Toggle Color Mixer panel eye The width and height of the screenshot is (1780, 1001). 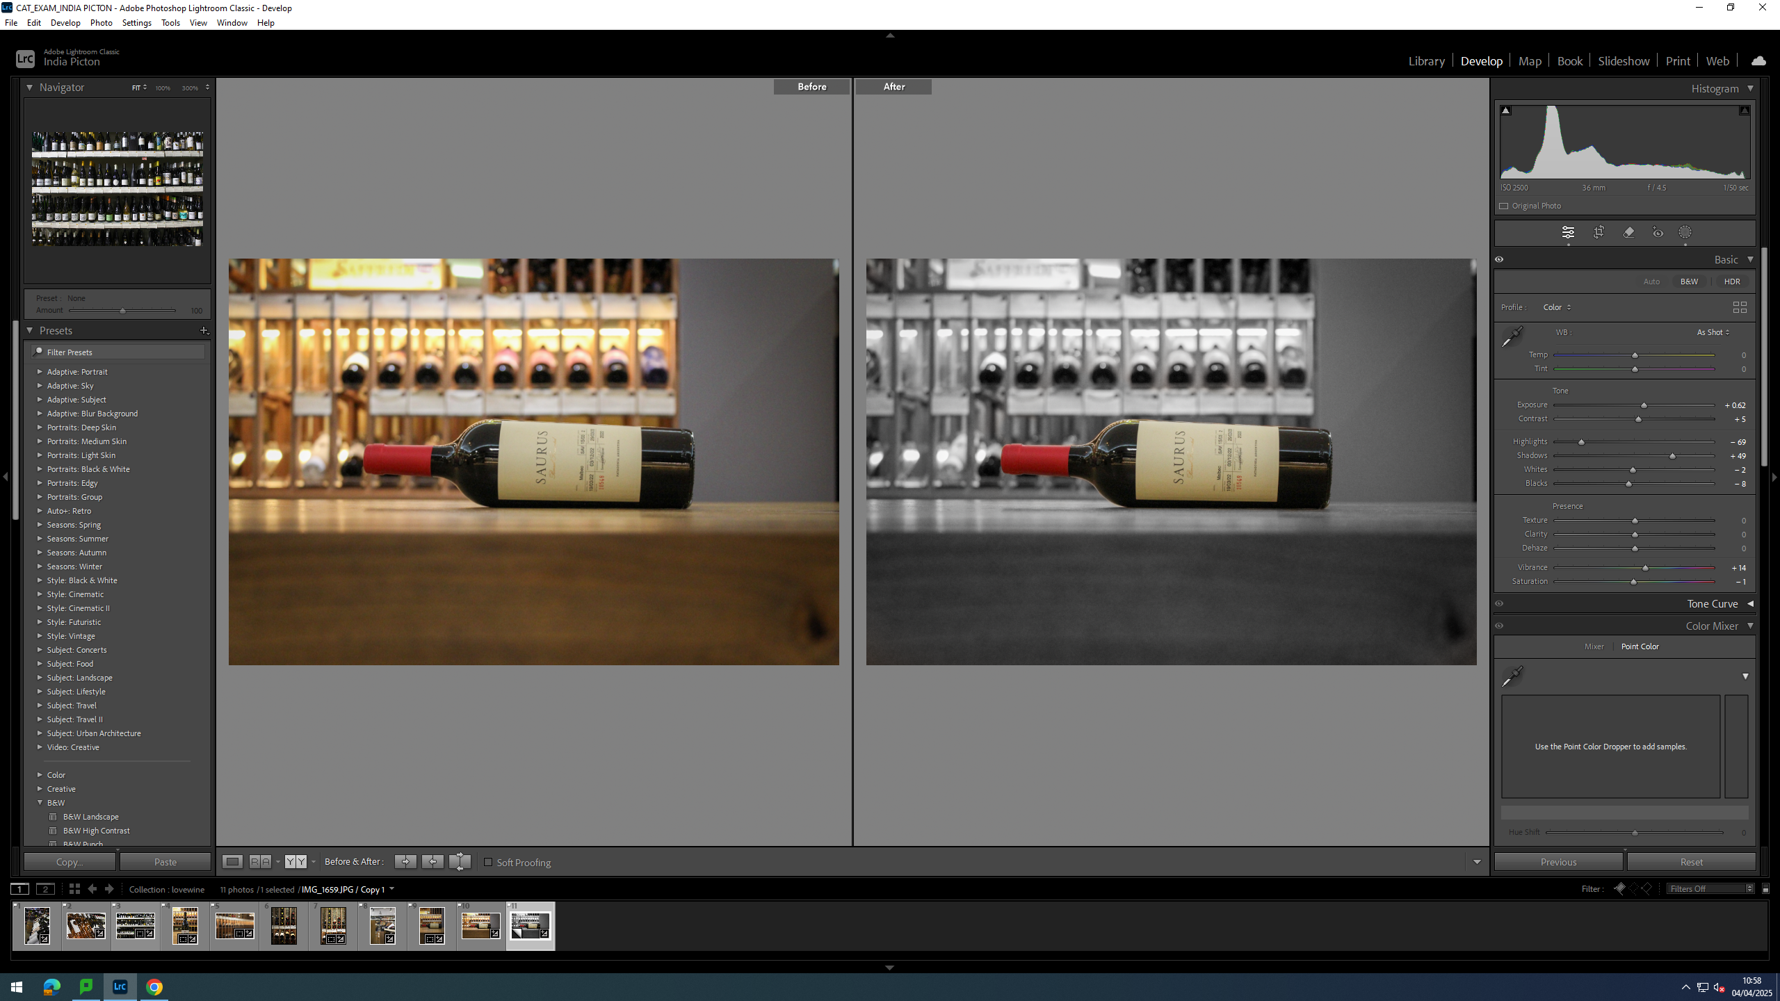[x=1500, y=626]
